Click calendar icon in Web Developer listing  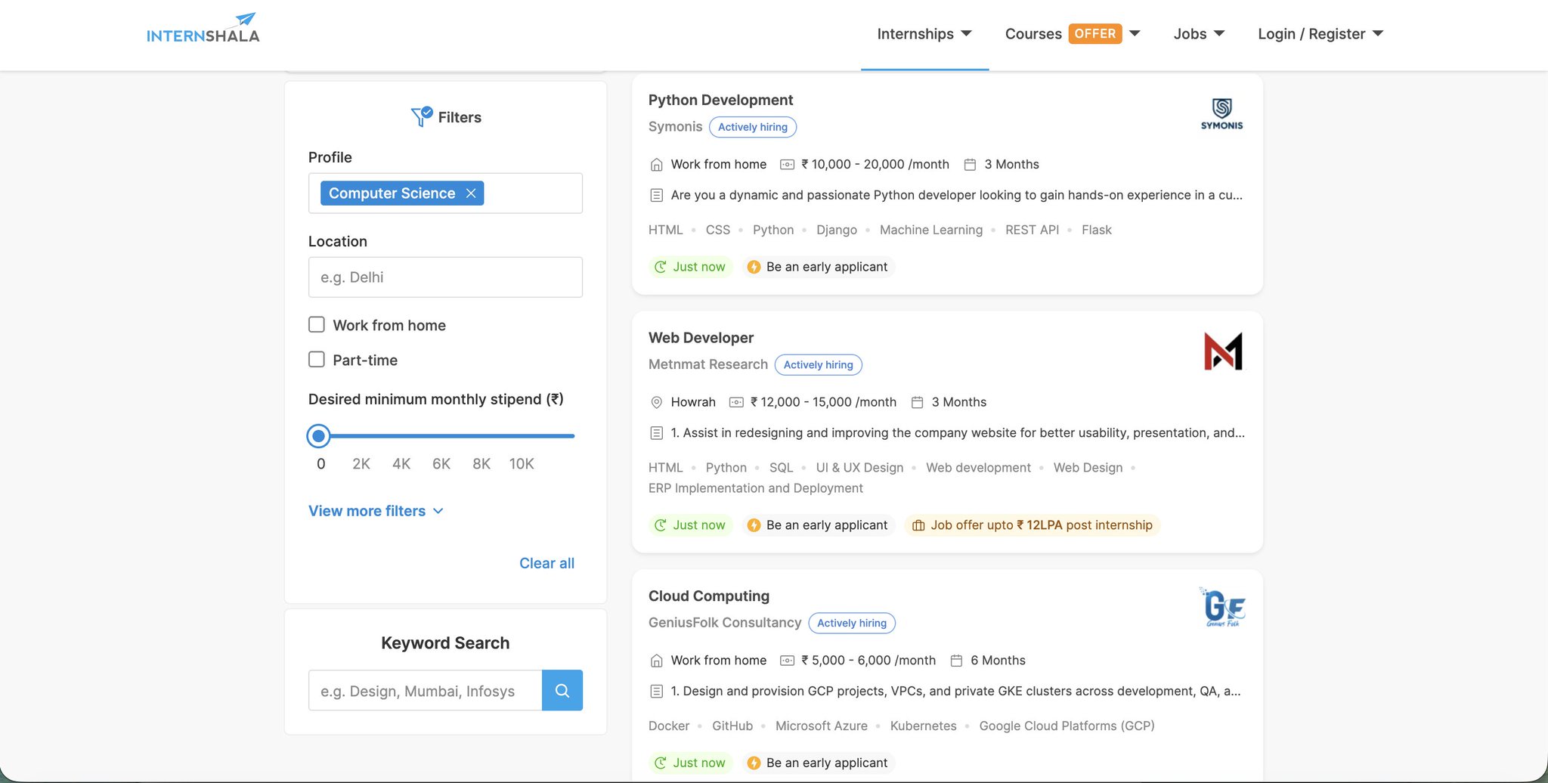917,403
